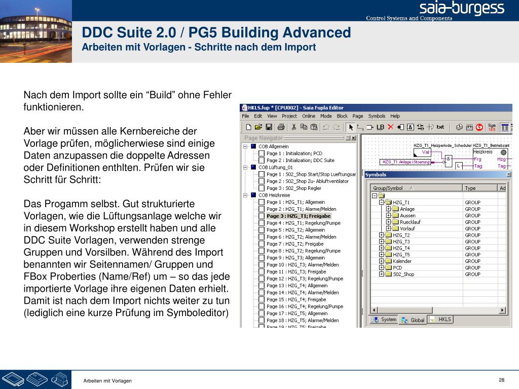Open the View menu

[x=272, y=116]
